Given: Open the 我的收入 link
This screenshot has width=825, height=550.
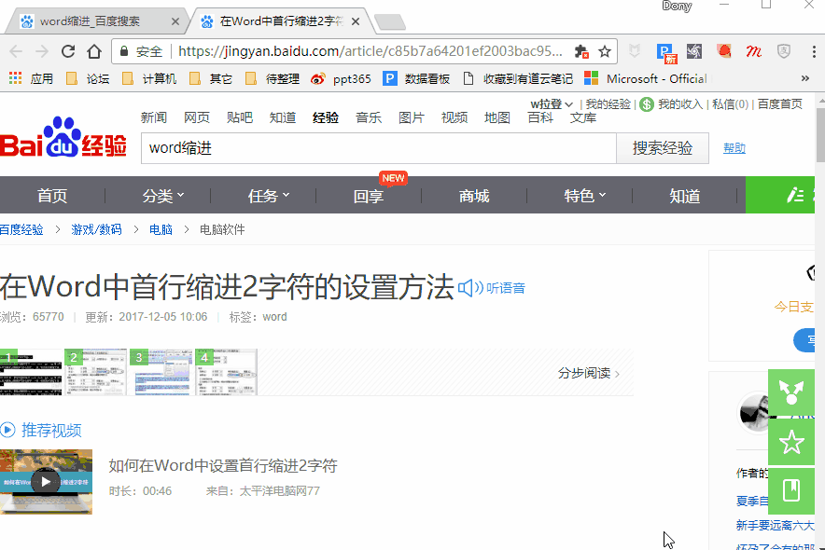Looking at the screenshot, I should click(680, 104).
